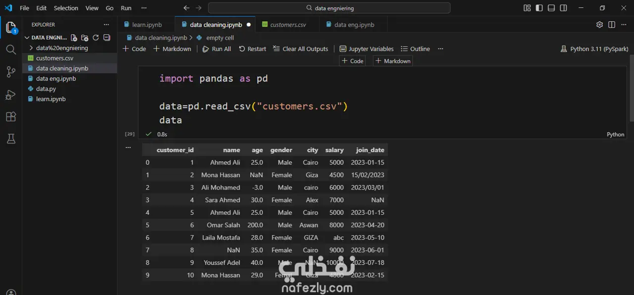Change cell language from Python label
The width and height of the screenshot is (634, 295).
(x=616, y=134)
